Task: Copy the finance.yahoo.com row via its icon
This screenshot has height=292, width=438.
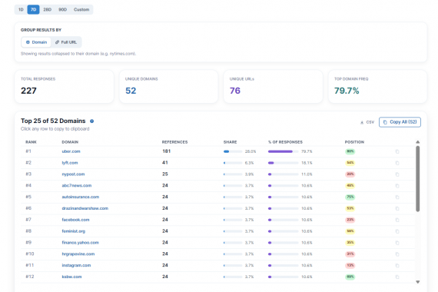Action: point(397,243)
